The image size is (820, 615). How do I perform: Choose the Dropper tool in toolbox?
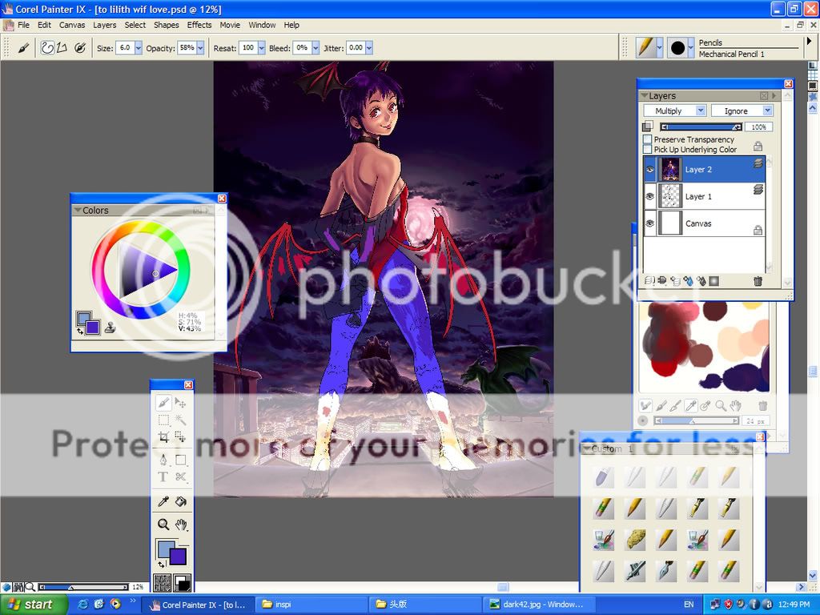[x=163, y=501]
